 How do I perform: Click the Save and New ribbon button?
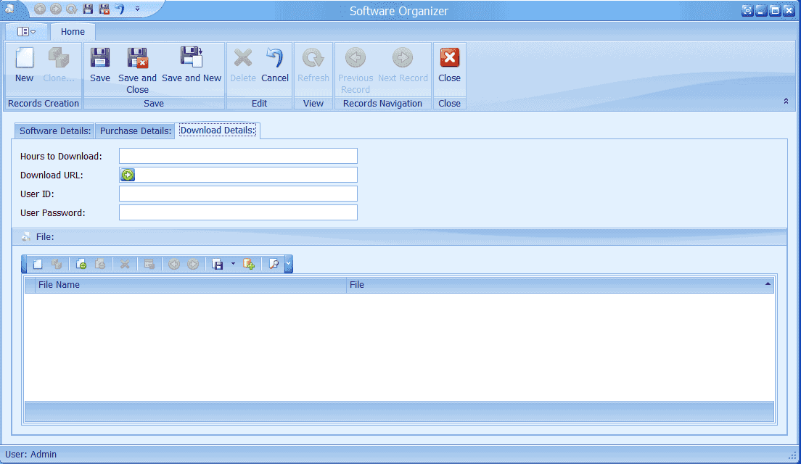click(x=192, y=65)
